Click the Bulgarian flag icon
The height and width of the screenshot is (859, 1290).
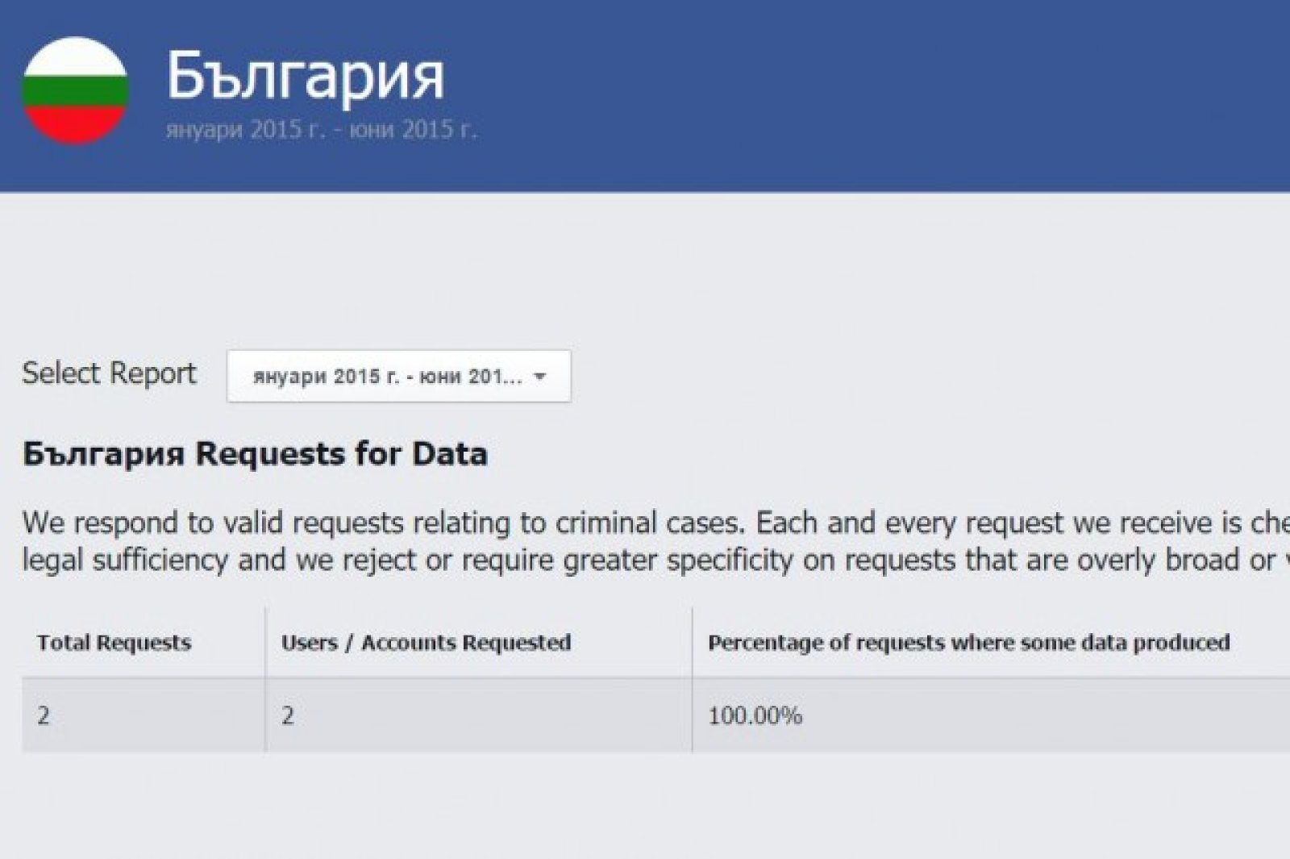point(75,90)
